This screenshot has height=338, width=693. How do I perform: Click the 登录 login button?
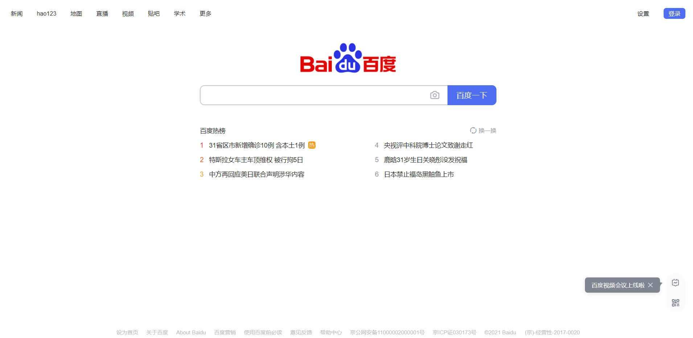(x=675, y=13)
